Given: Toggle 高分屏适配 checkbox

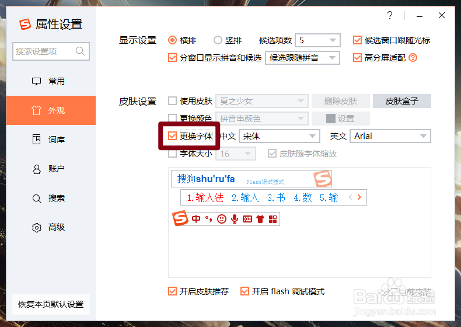Looking at the screenshot, I should tap(357, 58).
